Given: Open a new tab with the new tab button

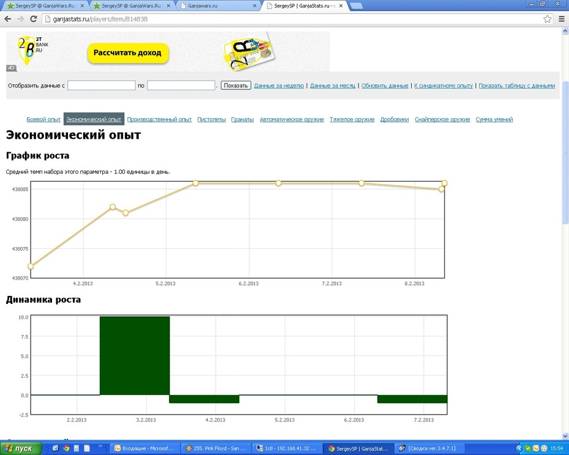Looking at the screenshot, I should click(x=356, y=6).
